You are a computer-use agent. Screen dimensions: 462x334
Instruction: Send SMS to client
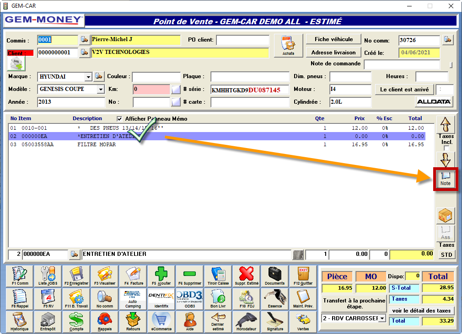pyautogui.click(x=16, y=64)
